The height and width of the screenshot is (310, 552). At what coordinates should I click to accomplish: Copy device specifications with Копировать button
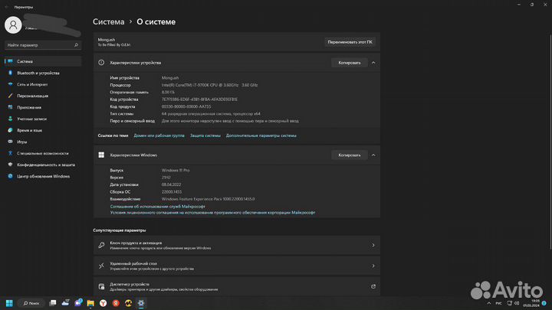coord(350,63)
